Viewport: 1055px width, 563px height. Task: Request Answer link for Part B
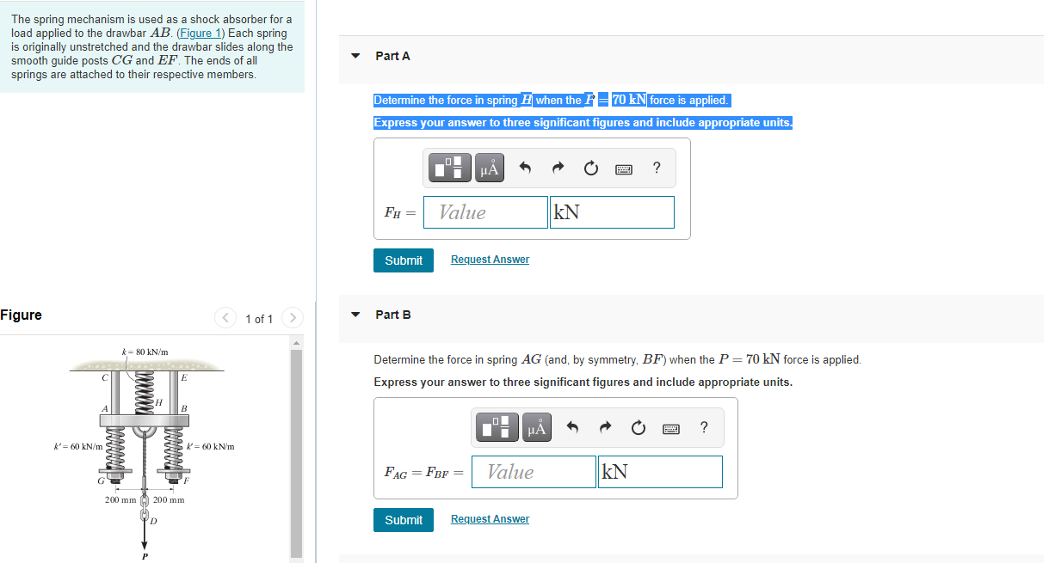(x=490, y=519)
